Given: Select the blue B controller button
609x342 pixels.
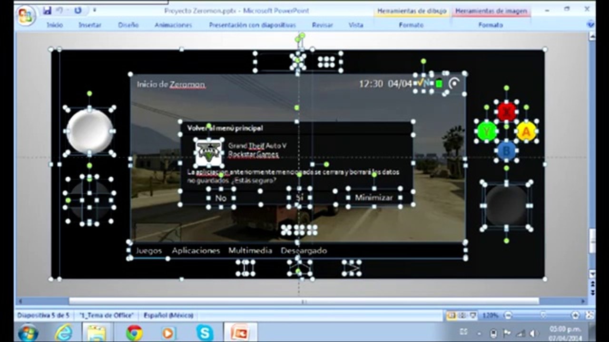Looking at the screenshot, I should click(506, 151).
